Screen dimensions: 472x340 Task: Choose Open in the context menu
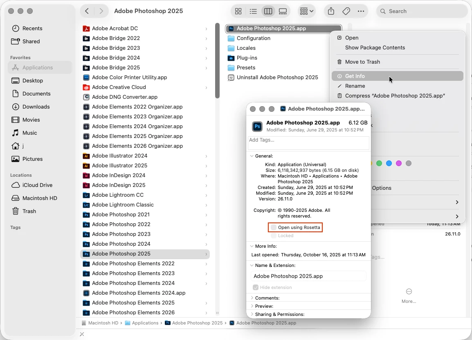[x=397, y=38]
